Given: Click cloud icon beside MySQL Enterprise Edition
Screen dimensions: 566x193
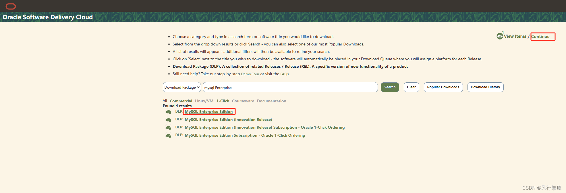Looking at the screenshot, I should pyautogui.click(x=169, y=112).
